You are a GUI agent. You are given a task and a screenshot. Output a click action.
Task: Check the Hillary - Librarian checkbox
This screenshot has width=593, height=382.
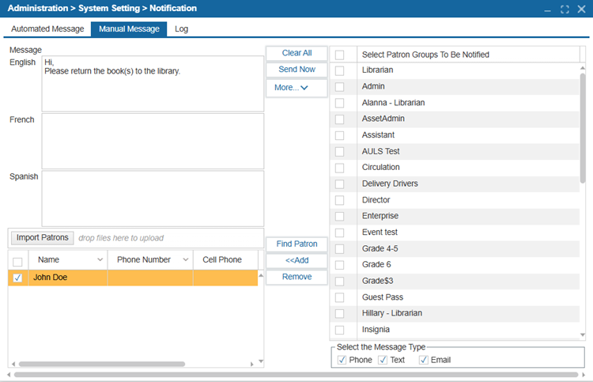(x=340, y=313)
